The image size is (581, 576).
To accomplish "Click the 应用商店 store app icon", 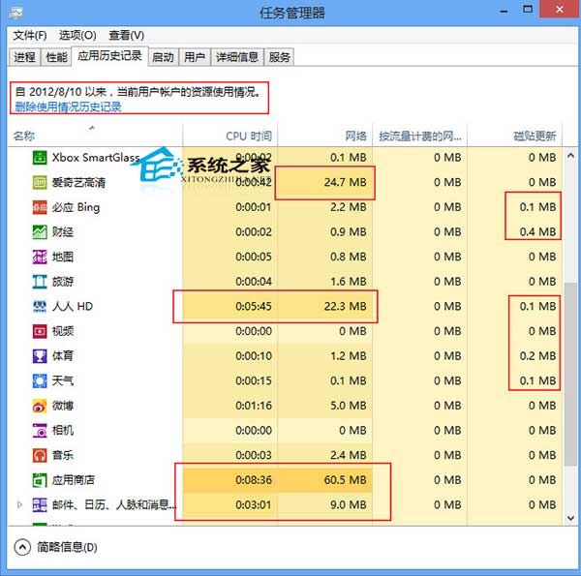I will tap(40, 480).
